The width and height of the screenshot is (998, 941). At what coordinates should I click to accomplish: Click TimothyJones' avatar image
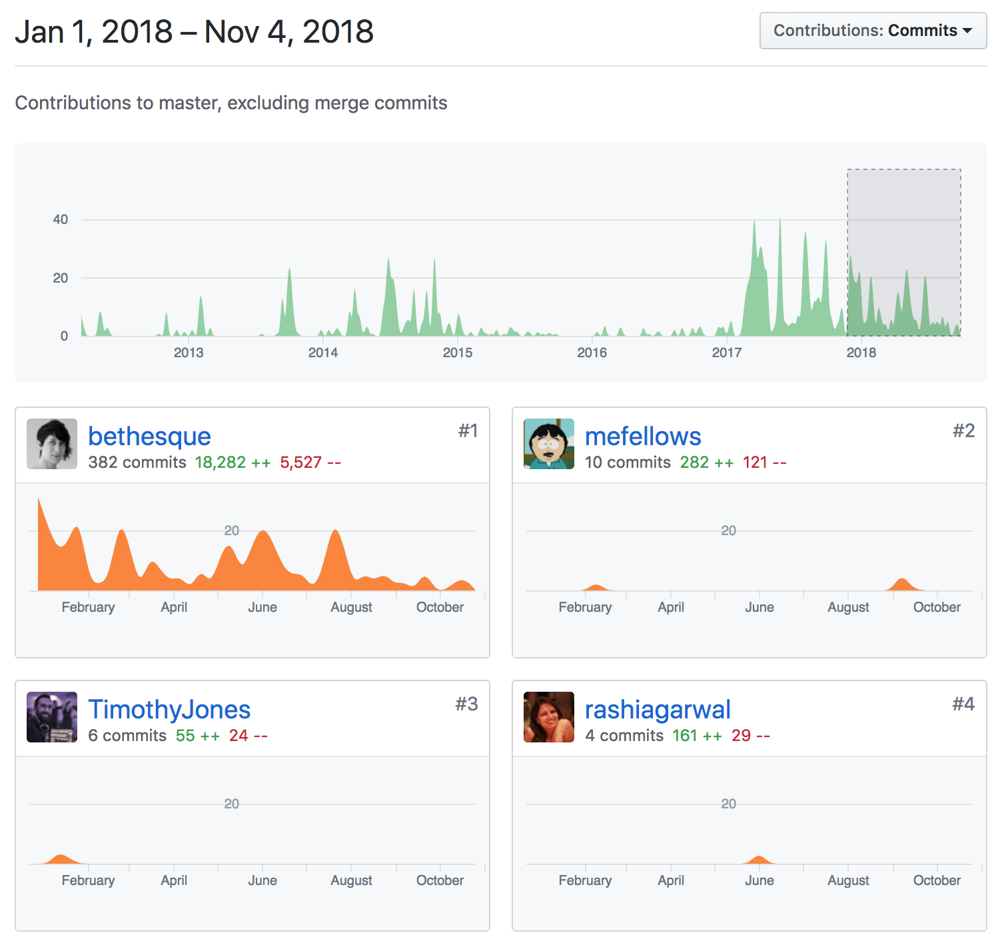pos(52,717)
